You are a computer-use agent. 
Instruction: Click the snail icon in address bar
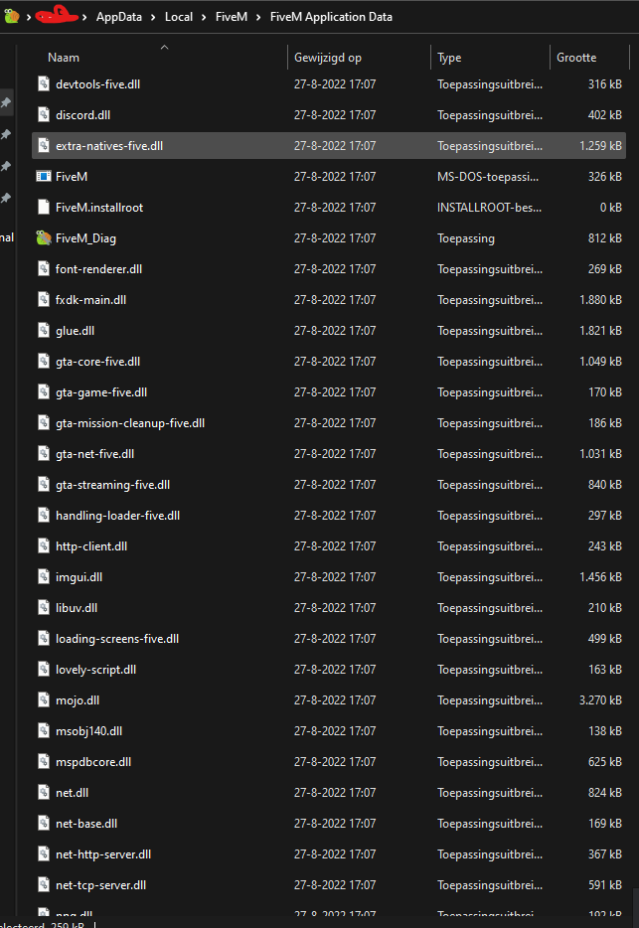[11, 16]
